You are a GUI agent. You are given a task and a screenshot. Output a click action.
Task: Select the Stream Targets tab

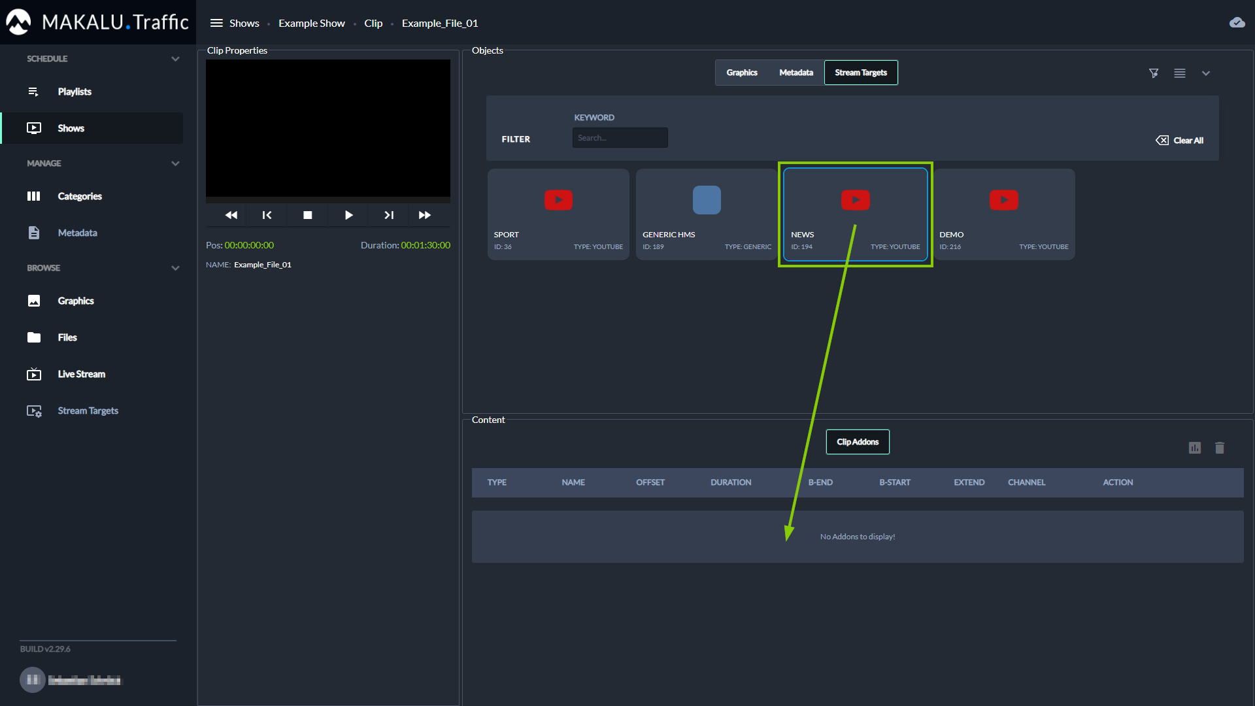(x=861, y=73)
